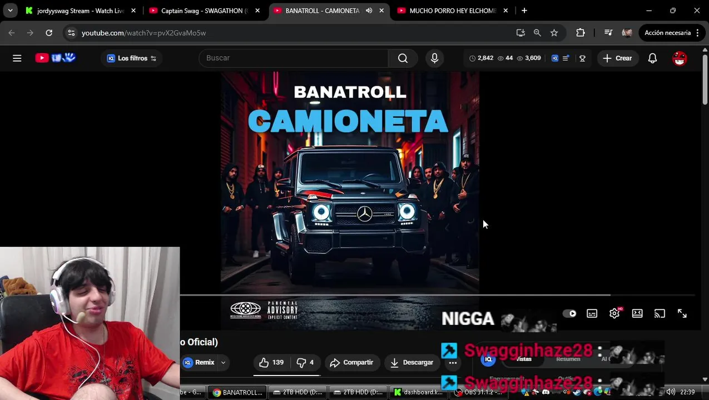
Task: Click the vidIQ Remix button
Action: [x=200, y=362]
